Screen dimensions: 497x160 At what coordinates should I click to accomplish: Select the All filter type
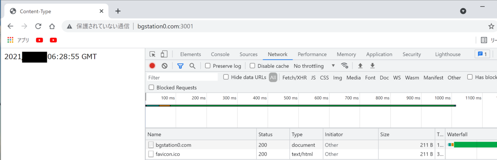[x=273, y=77]
